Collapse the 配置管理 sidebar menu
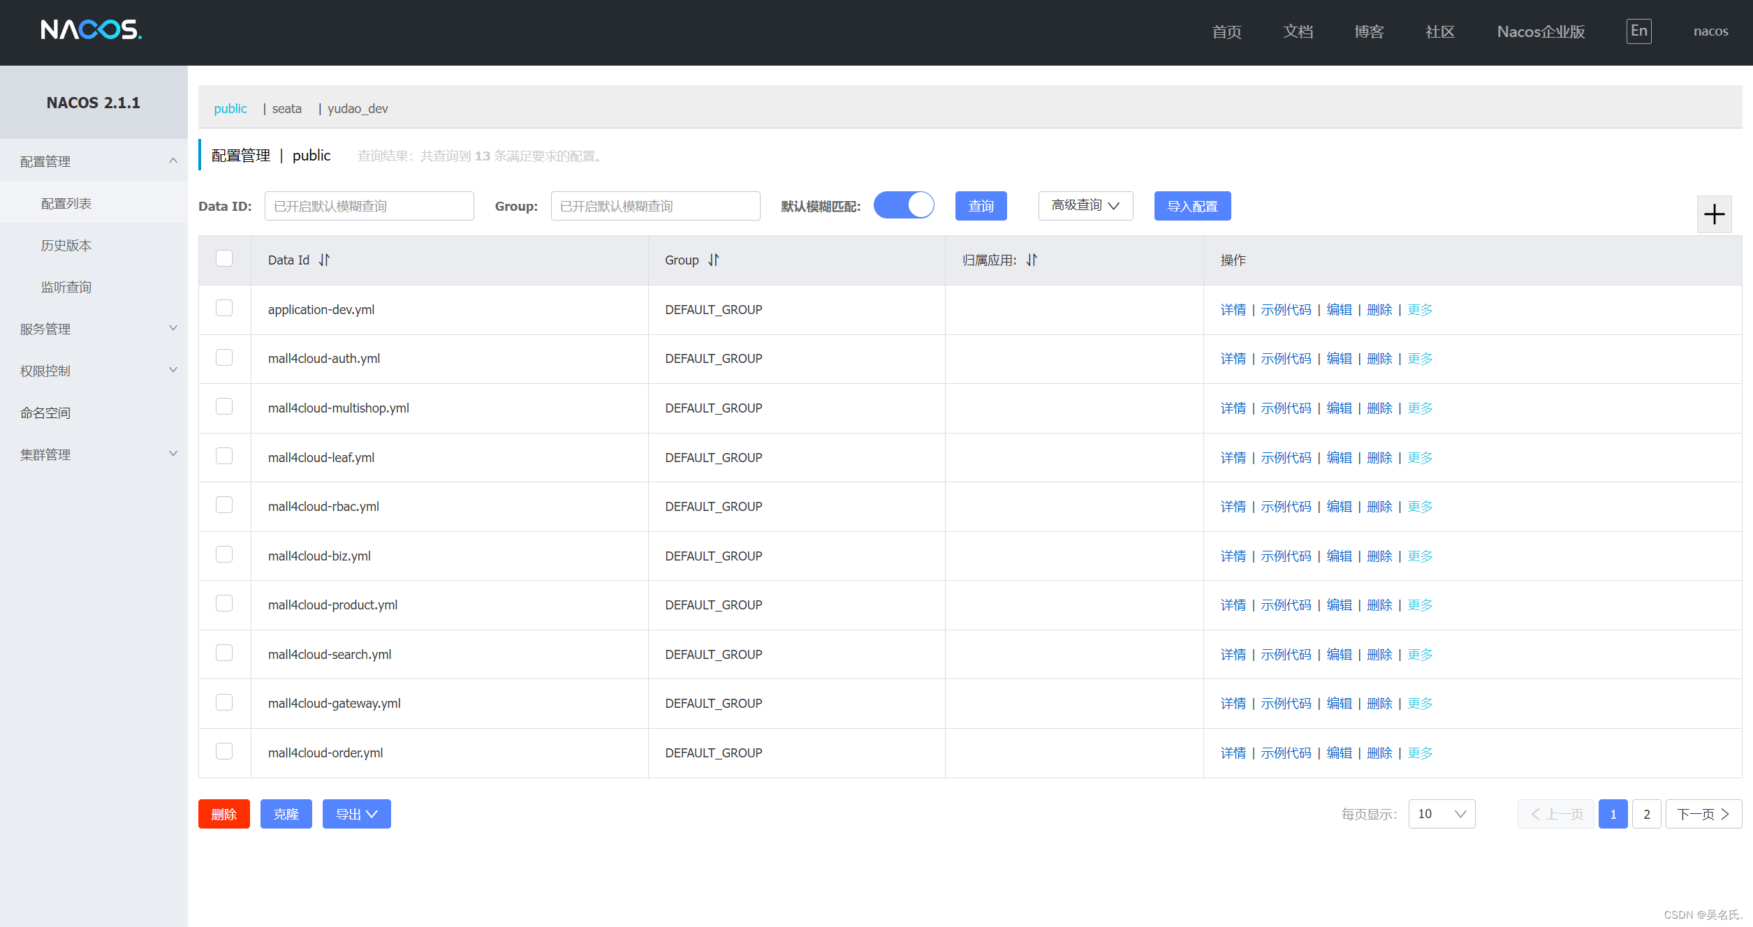Image resolution: width=1753 pixels, height=927 pixels. point(94,161)
